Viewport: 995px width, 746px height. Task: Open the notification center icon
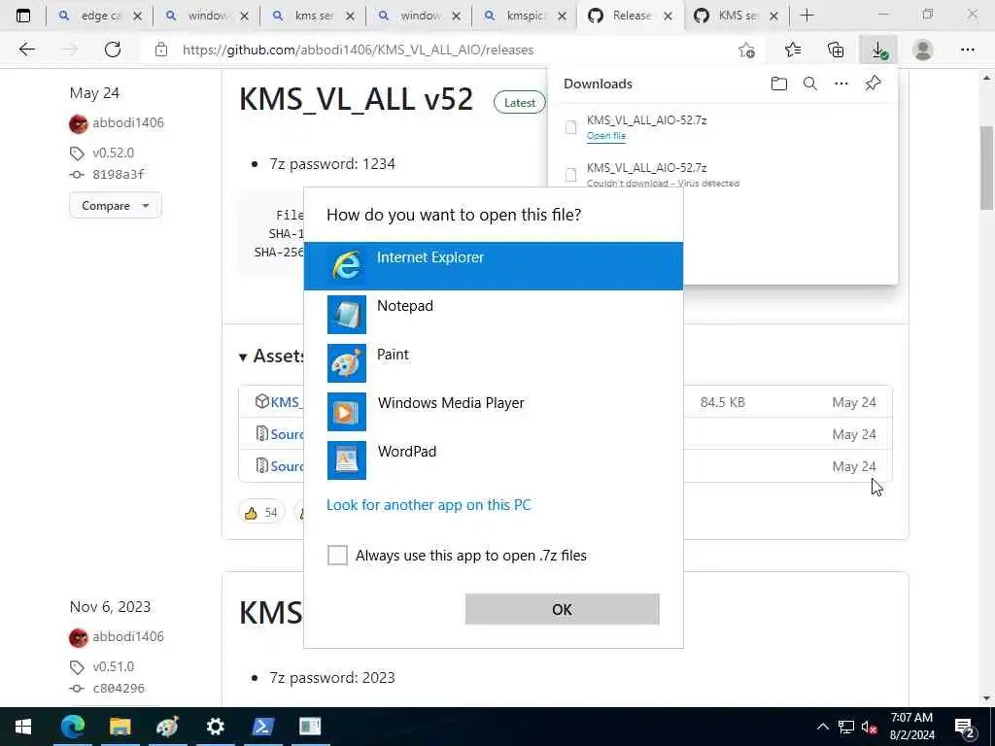965,728
